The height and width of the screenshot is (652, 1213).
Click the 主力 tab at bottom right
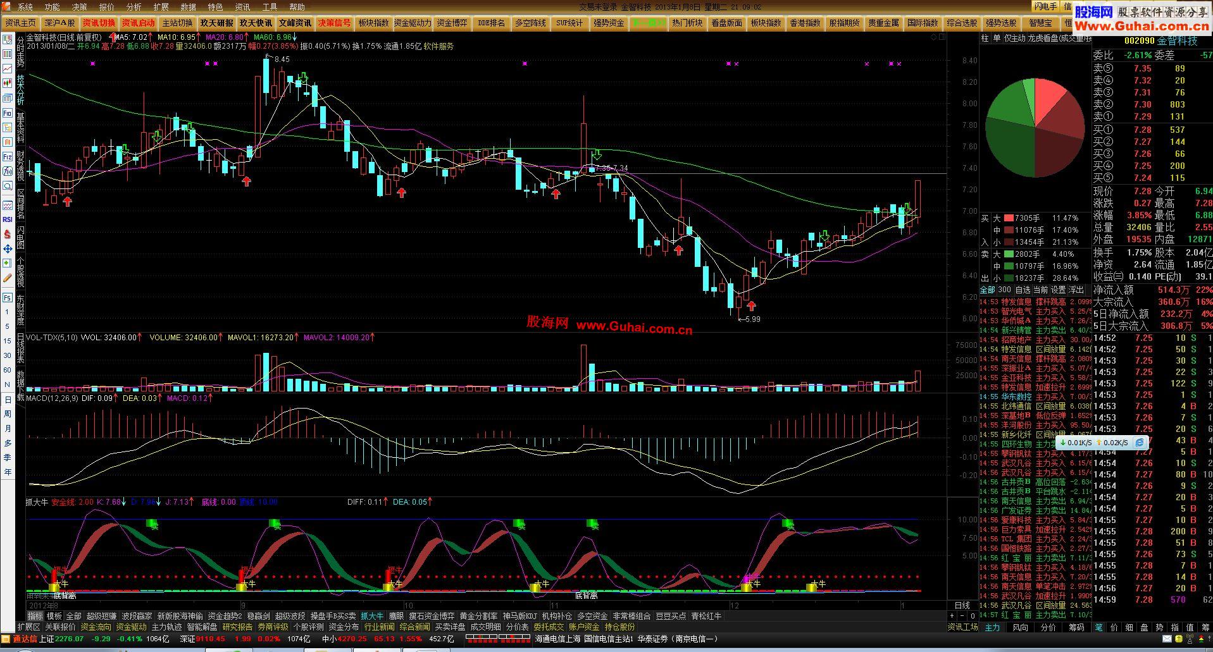point(992,627)
